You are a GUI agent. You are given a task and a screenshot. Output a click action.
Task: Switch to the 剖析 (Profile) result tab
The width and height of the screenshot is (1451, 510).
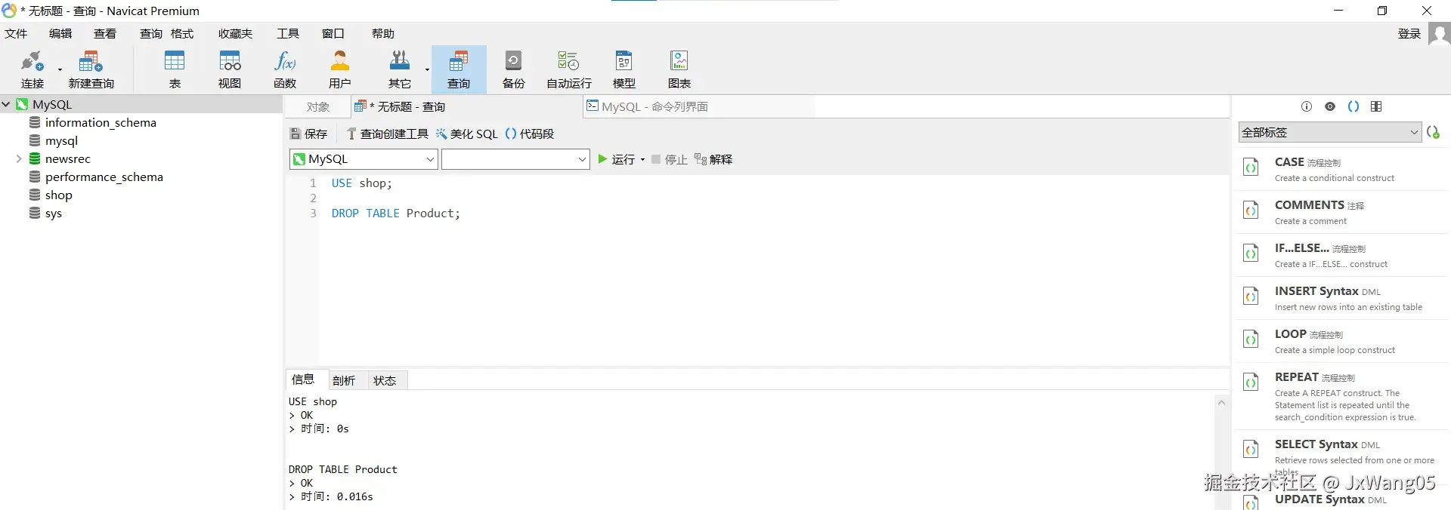(344, 380)
